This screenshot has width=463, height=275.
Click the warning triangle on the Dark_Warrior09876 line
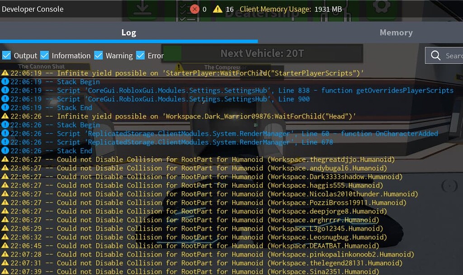(5, 116)
